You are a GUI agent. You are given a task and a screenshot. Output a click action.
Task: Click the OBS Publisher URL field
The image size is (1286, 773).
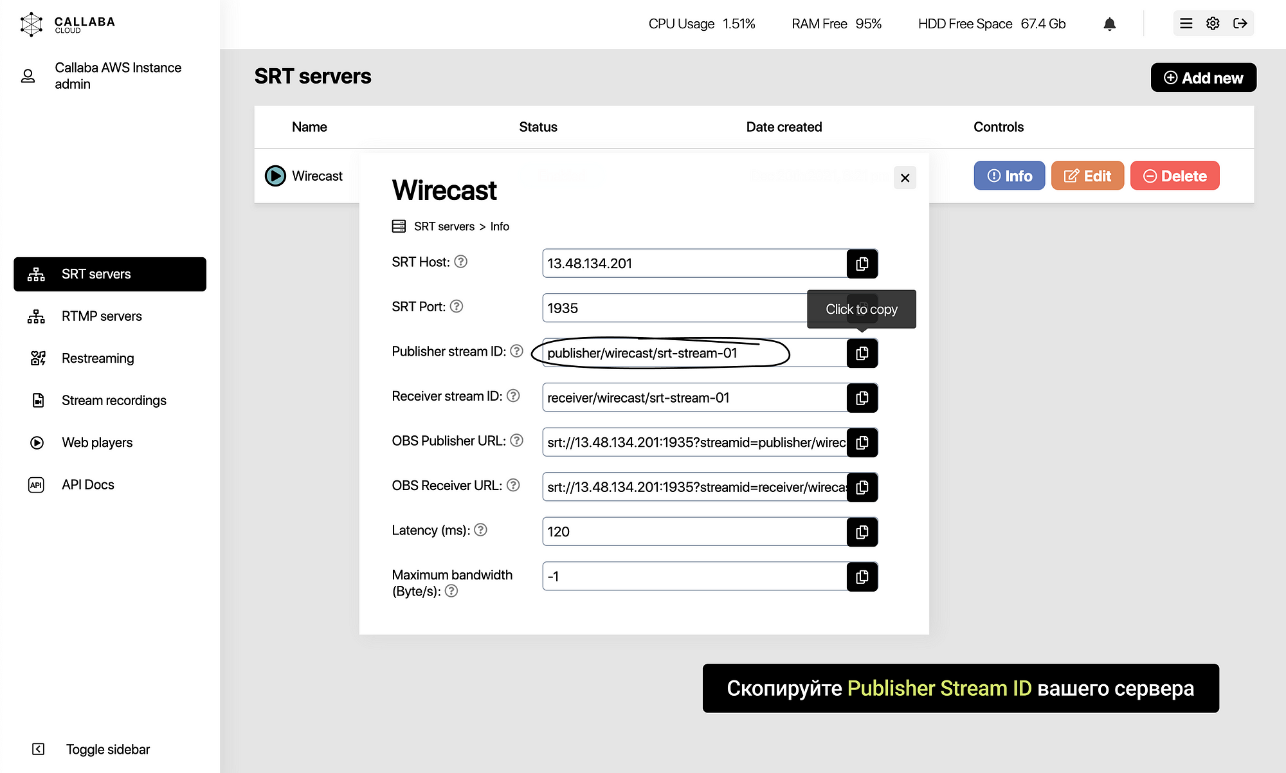(x=694, y=442)
